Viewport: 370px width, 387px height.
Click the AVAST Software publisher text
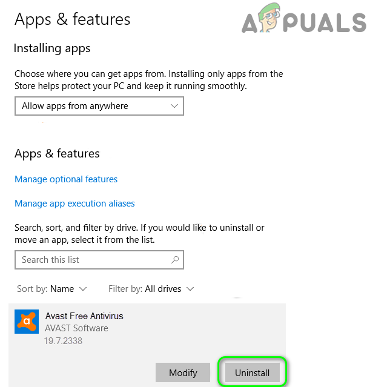76,328
